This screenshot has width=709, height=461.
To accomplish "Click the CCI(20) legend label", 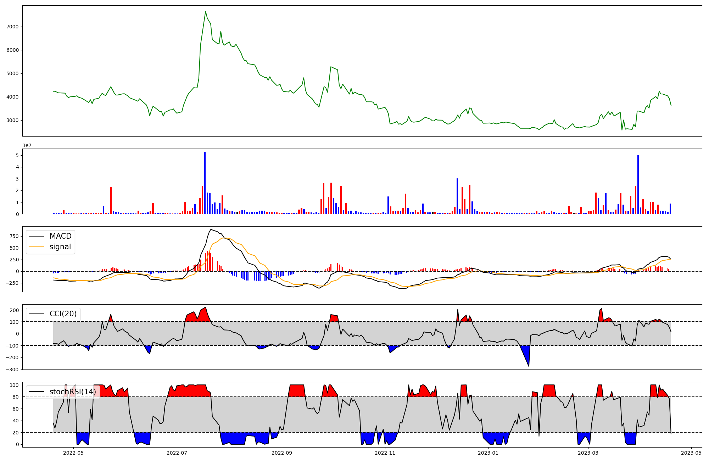I will pos(63,314).
